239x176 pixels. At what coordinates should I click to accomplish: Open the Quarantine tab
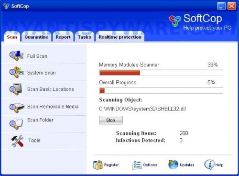(x=36, y=37)
